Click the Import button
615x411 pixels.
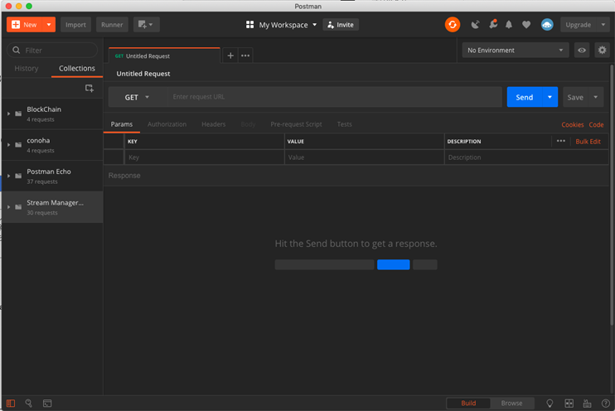click(75, 25)
